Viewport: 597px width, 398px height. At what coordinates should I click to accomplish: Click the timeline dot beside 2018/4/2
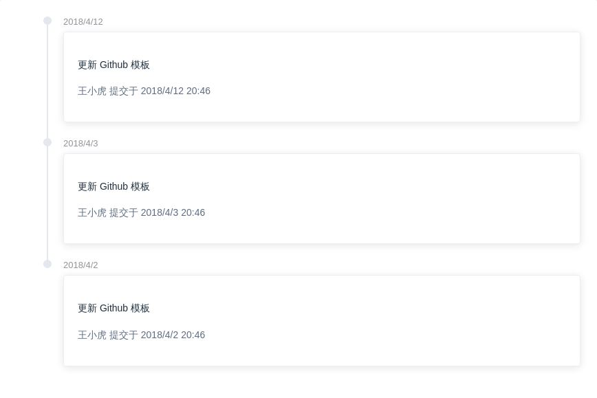click(x=47, y=264)
